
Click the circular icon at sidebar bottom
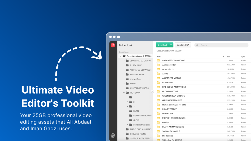(113, 136)
